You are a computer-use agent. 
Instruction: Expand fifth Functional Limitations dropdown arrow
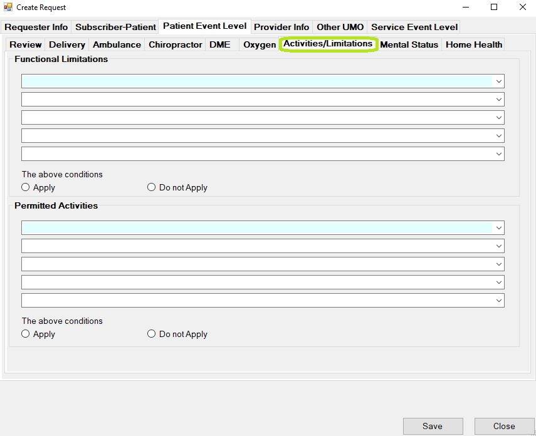(499, 153)
